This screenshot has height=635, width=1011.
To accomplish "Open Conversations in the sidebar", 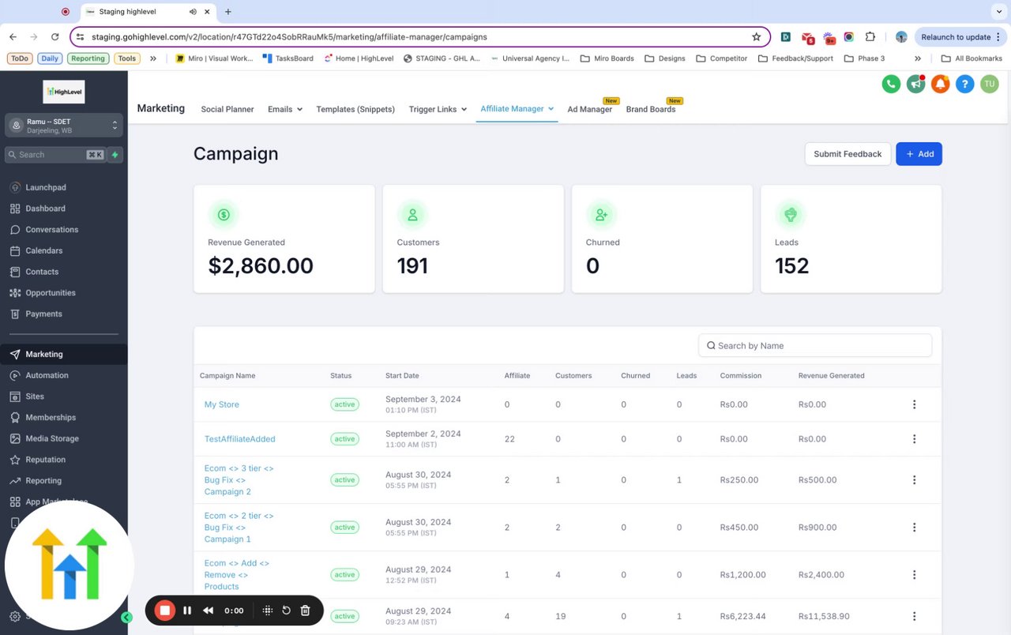I will click(51, 230).
